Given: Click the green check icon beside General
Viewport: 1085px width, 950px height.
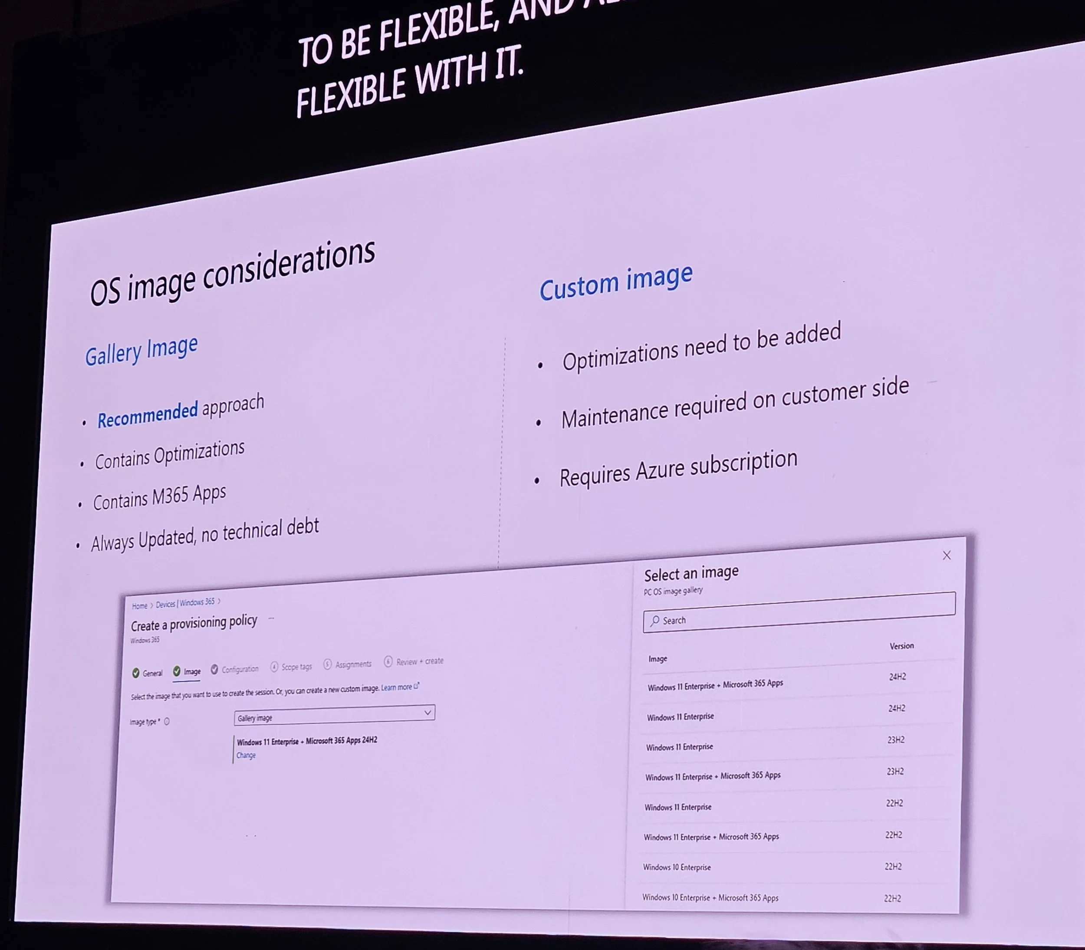Looking at the screenshot, I should [x=136, y=673].
